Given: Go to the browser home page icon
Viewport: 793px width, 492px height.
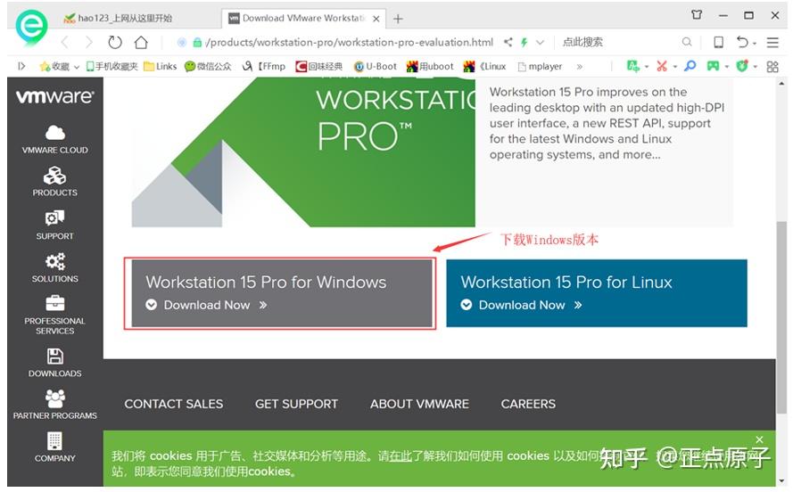Looking at the screenshot, I should click(x=141, y=43).
